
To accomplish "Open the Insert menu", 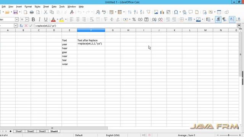I will click(x=19, y=6).
